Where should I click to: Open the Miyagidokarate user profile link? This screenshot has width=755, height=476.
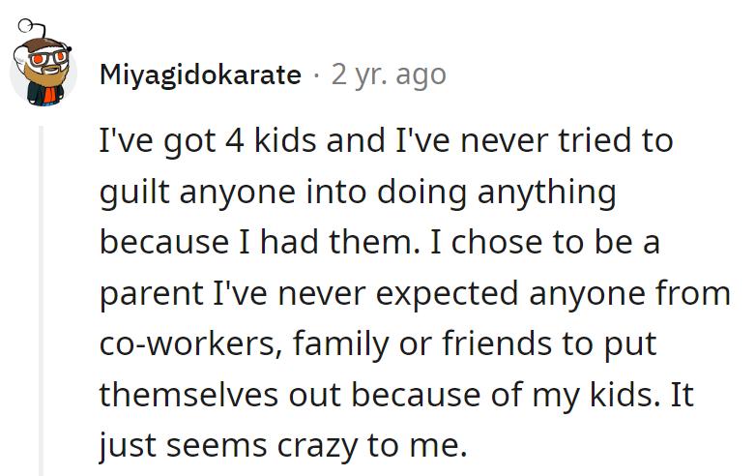click(200, 74)
